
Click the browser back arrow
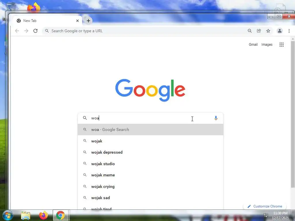click(17, 31)
